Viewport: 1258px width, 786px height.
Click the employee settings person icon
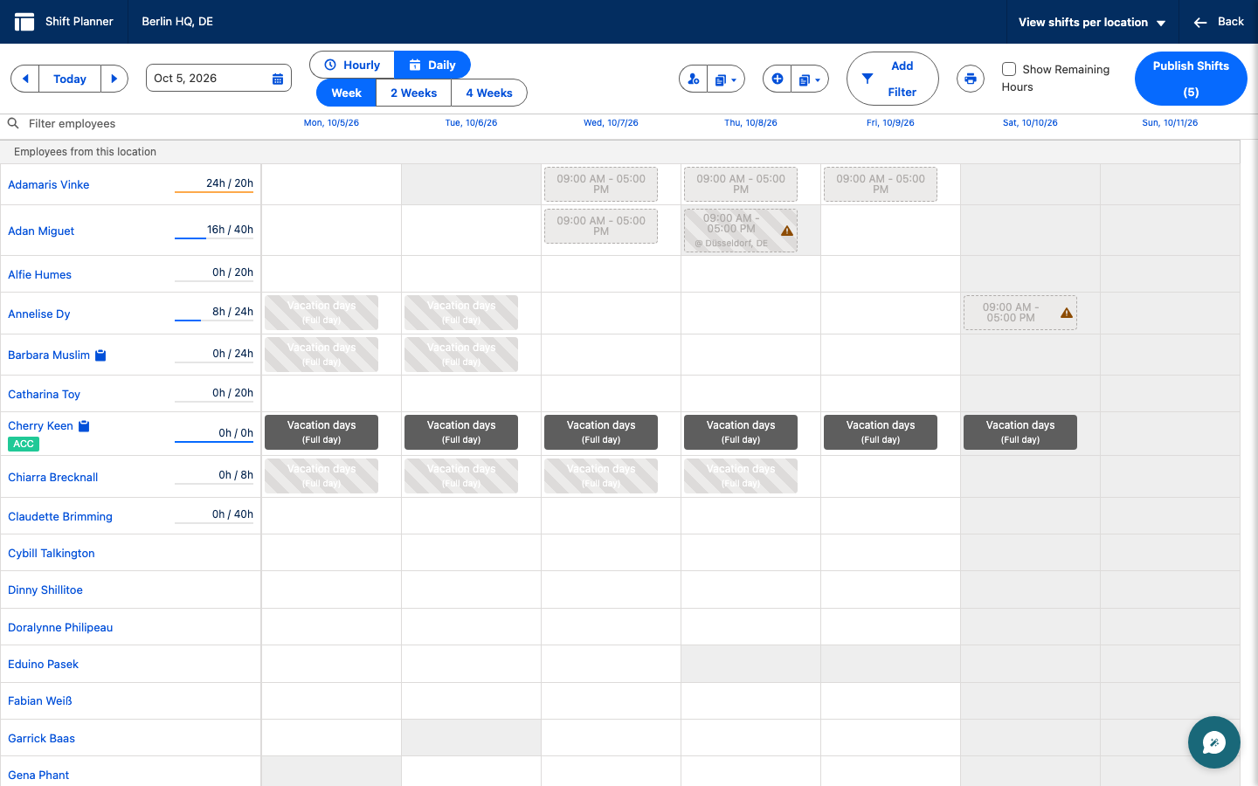click(694, 79)
